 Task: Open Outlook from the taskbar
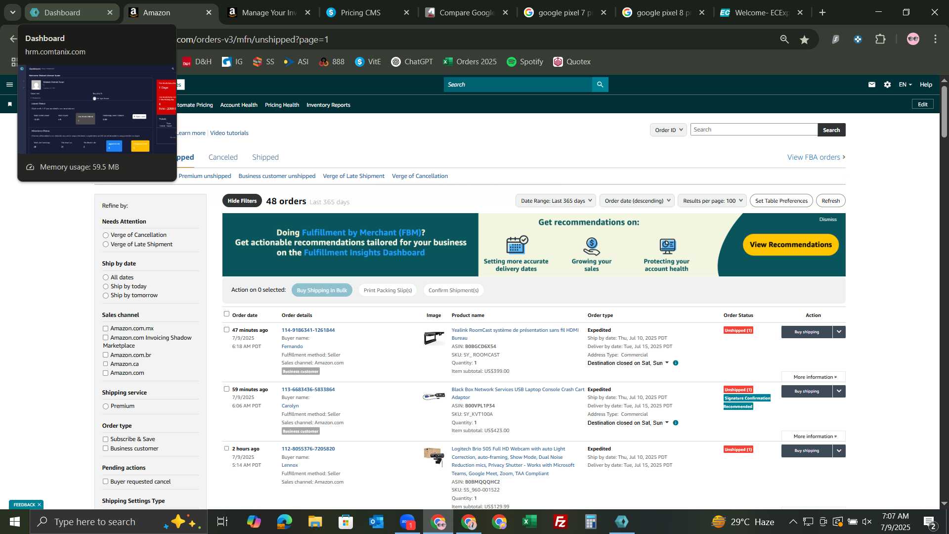(377, 522)
